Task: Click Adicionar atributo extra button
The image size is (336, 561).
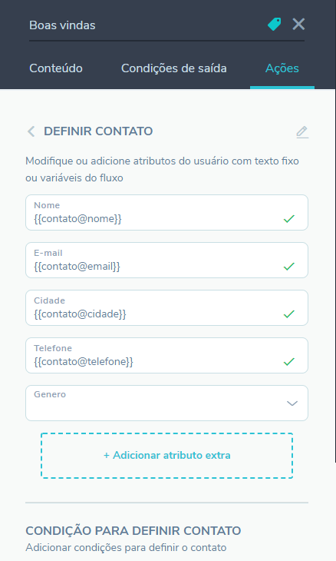Action: [166, 456]
